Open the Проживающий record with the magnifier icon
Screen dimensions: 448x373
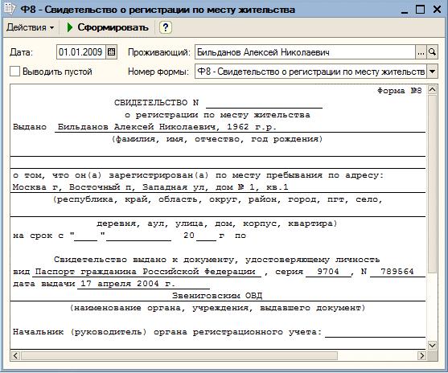[432, 52]
